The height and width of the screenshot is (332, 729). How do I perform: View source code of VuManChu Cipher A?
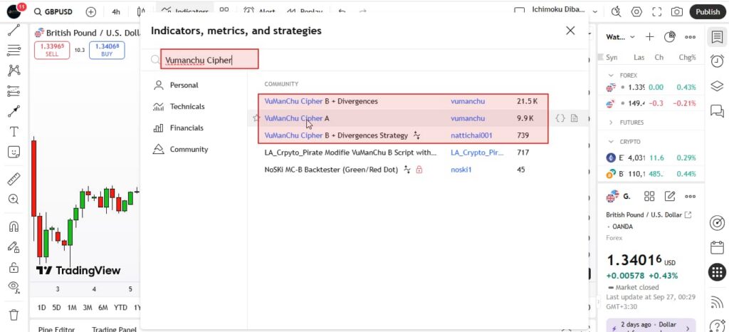[560, 119]
